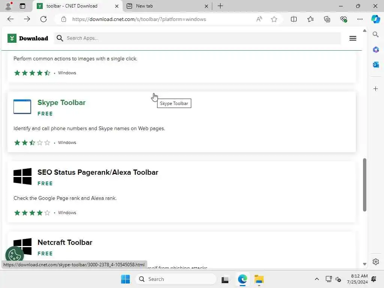This screenshot has width=384, height=288.
Task: Click the taskbar Search box
Action: 176,279
